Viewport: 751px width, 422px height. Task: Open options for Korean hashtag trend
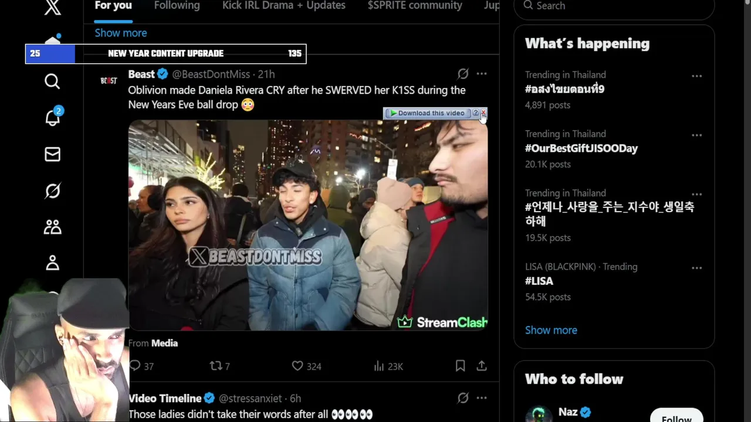pyautogui.click(x=697, y=194)
